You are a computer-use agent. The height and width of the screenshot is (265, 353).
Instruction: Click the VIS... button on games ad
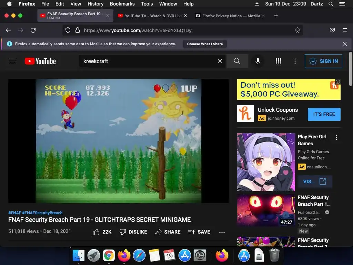[x=315, y=181]
